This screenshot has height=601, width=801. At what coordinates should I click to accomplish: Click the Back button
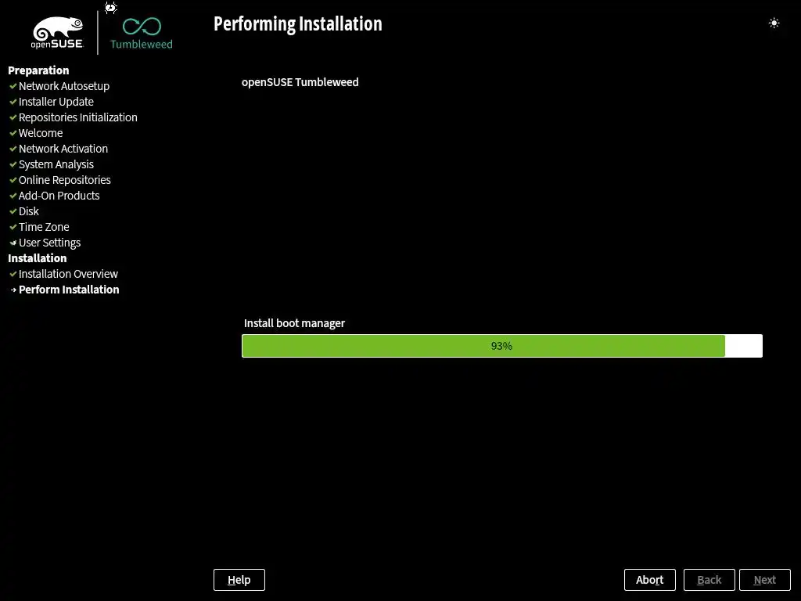point(709,580)
